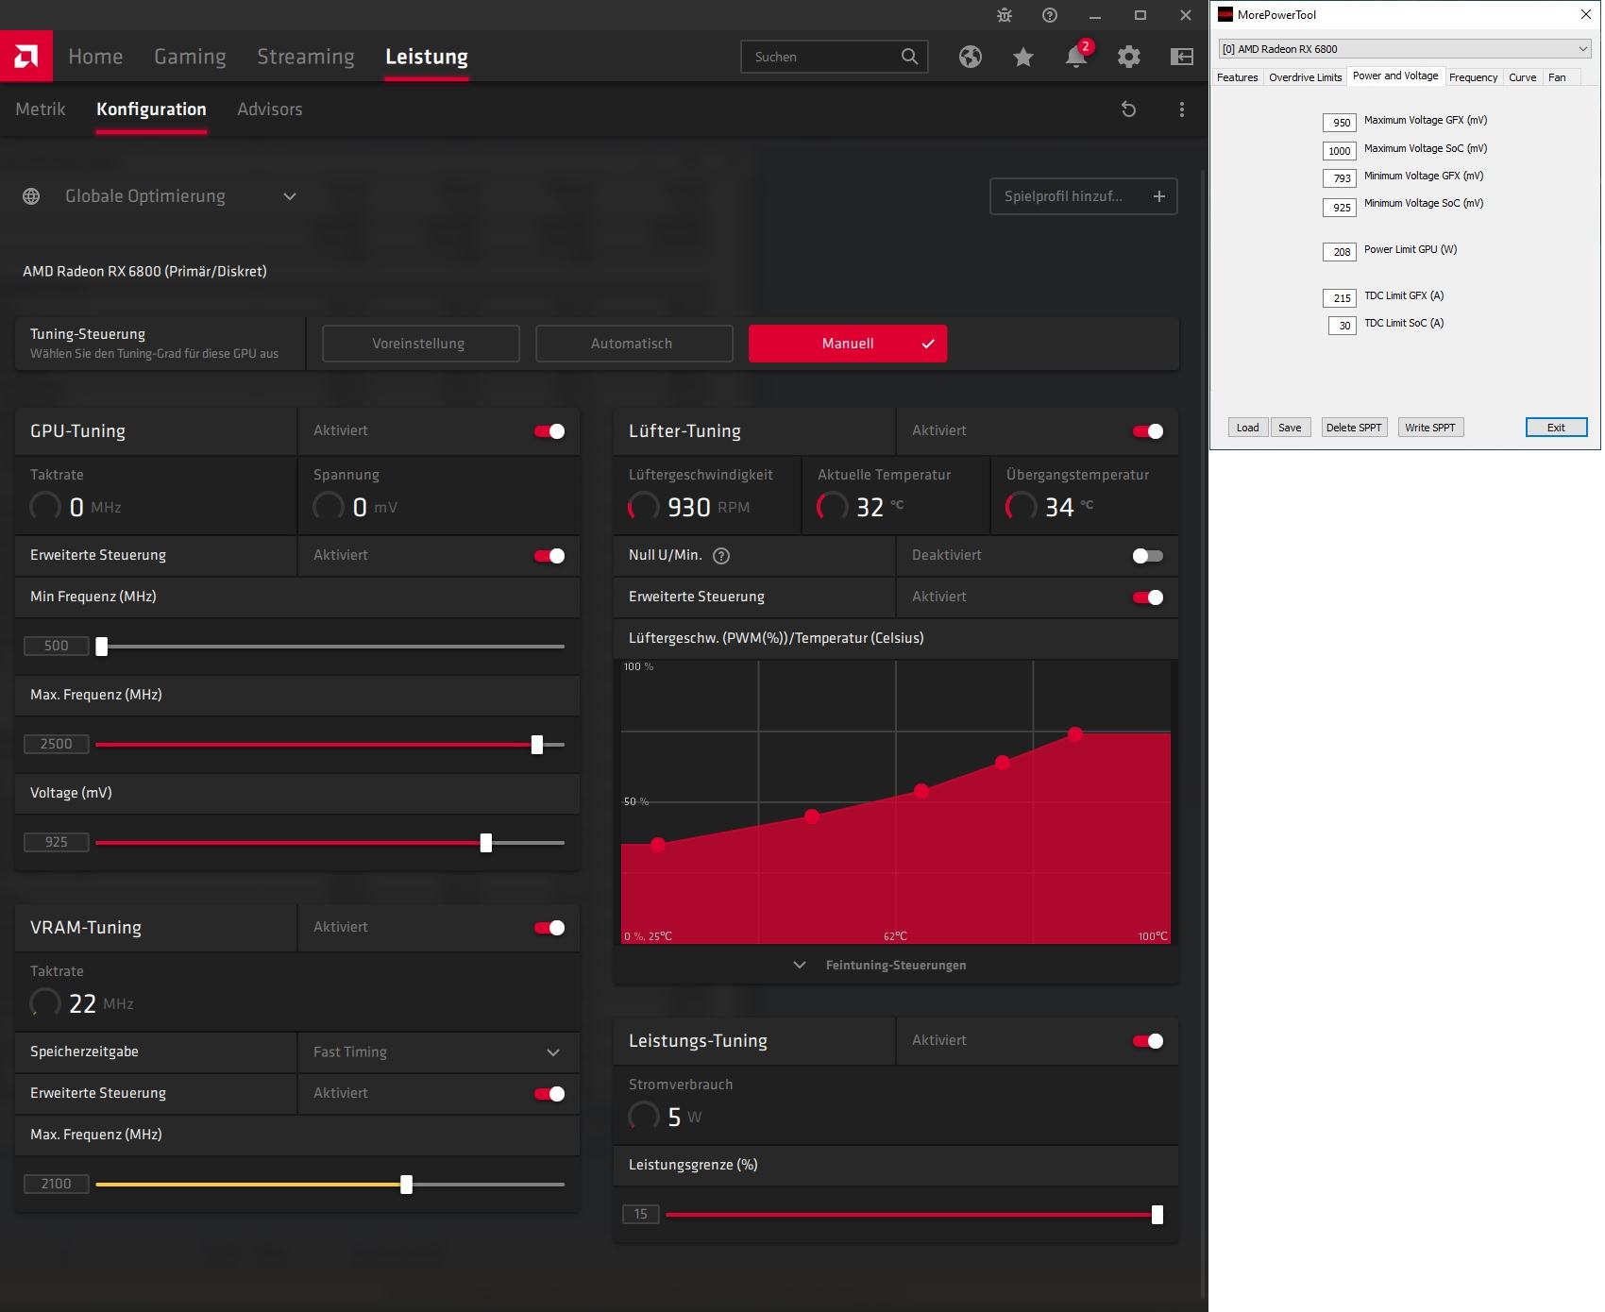Toggle the VRAM-Tuning Aktiviert switch
This screenshot has height=1312, width=1605.
(x=549, y=928)
